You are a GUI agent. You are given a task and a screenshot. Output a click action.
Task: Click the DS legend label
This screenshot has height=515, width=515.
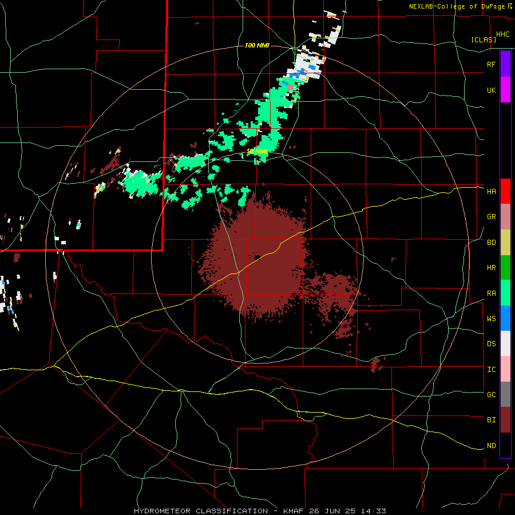click(491, 344)
